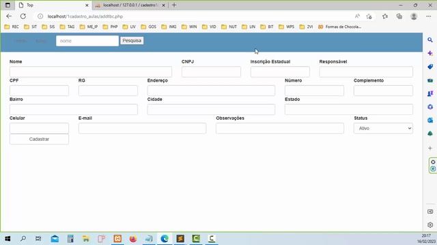437x245 pixels.
Task: Open the browser profile avatar
Action: 414,16
